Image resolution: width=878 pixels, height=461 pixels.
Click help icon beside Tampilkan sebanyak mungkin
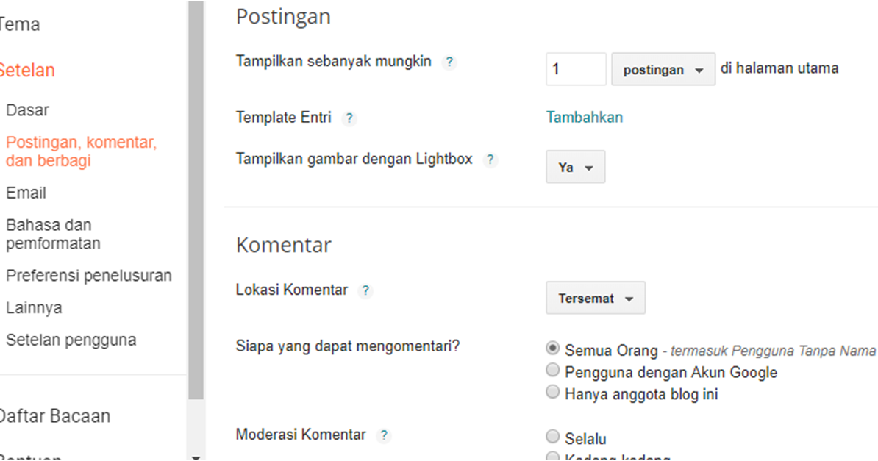pos(449,62)
